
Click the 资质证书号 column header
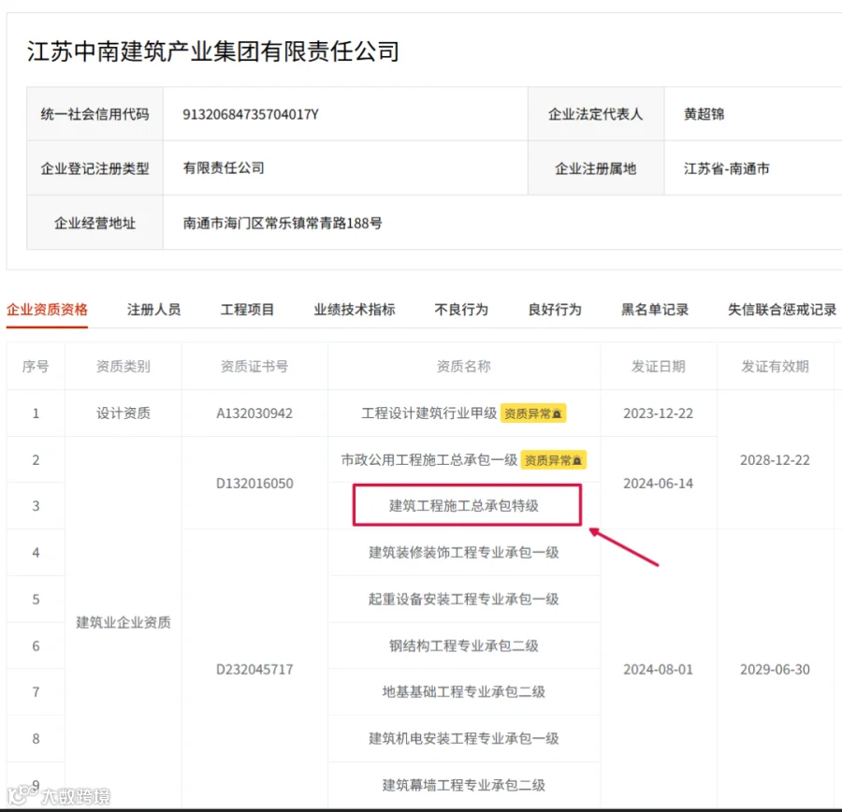pos(254,367)
